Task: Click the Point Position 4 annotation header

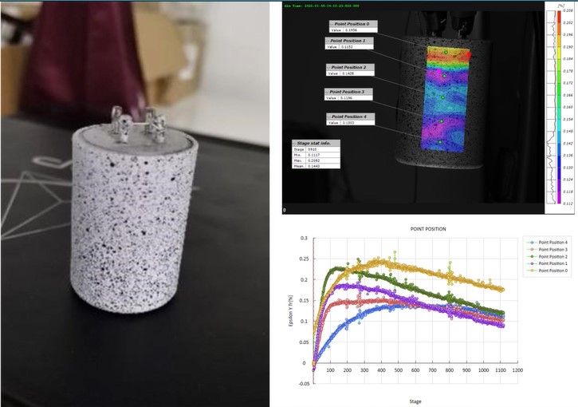Action: (x=349, y=117)
